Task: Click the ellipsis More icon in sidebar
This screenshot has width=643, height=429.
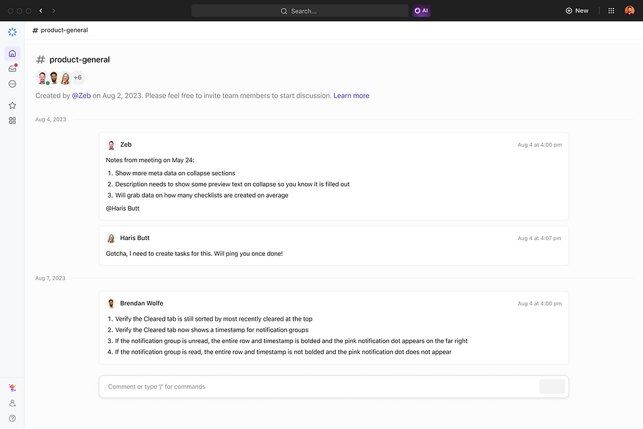Action: click(12, 83)
